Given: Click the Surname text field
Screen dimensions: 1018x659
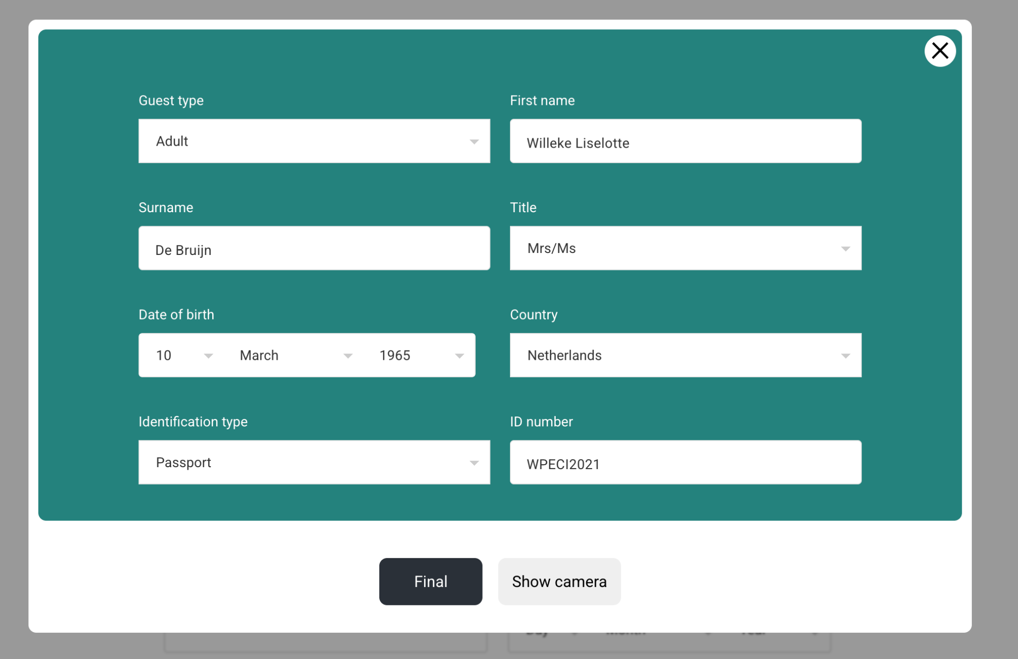Looking at the screenshot, I should pos(313,248).
